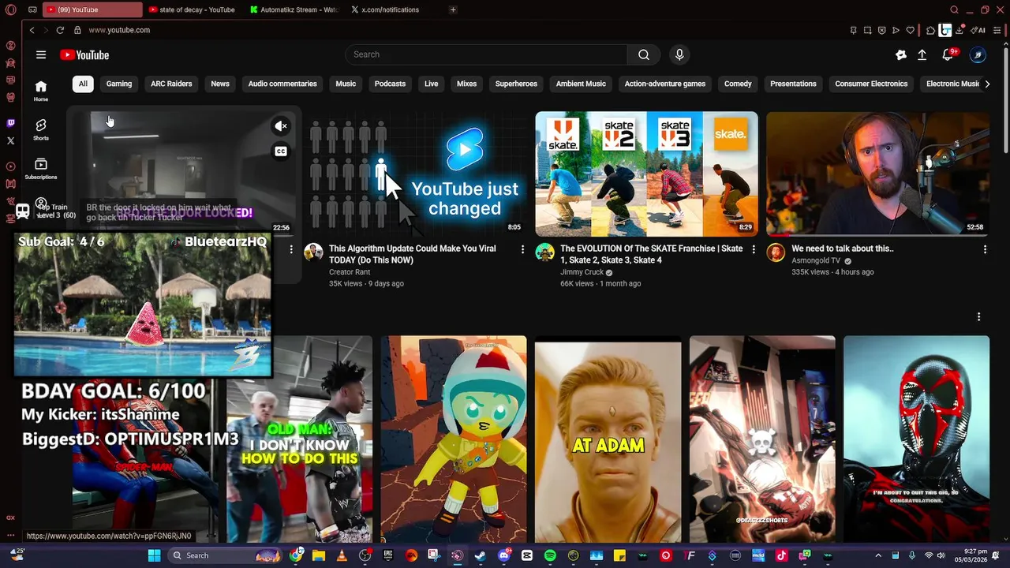Screen dimensions: 1010x568
Task: Open the YouTube hamburger guide menu
Action: [x=41, y=54]
